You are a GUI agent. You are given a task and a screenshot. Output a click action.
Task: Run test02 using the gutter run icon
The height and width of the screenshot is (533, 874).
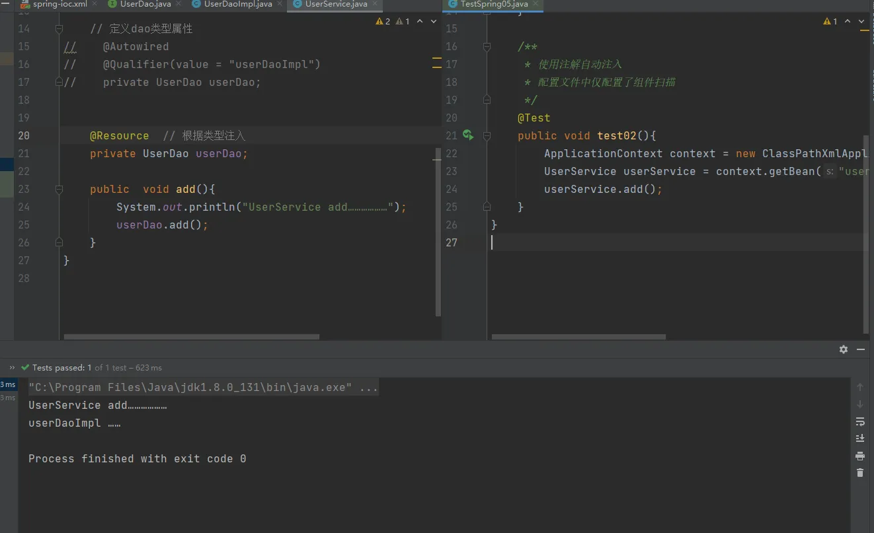(x=468, y=135)
